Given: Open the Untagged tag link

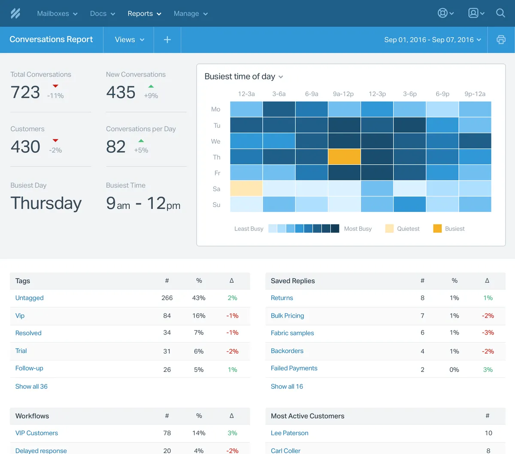Looking at the screenshot, I should coord(29,298).
